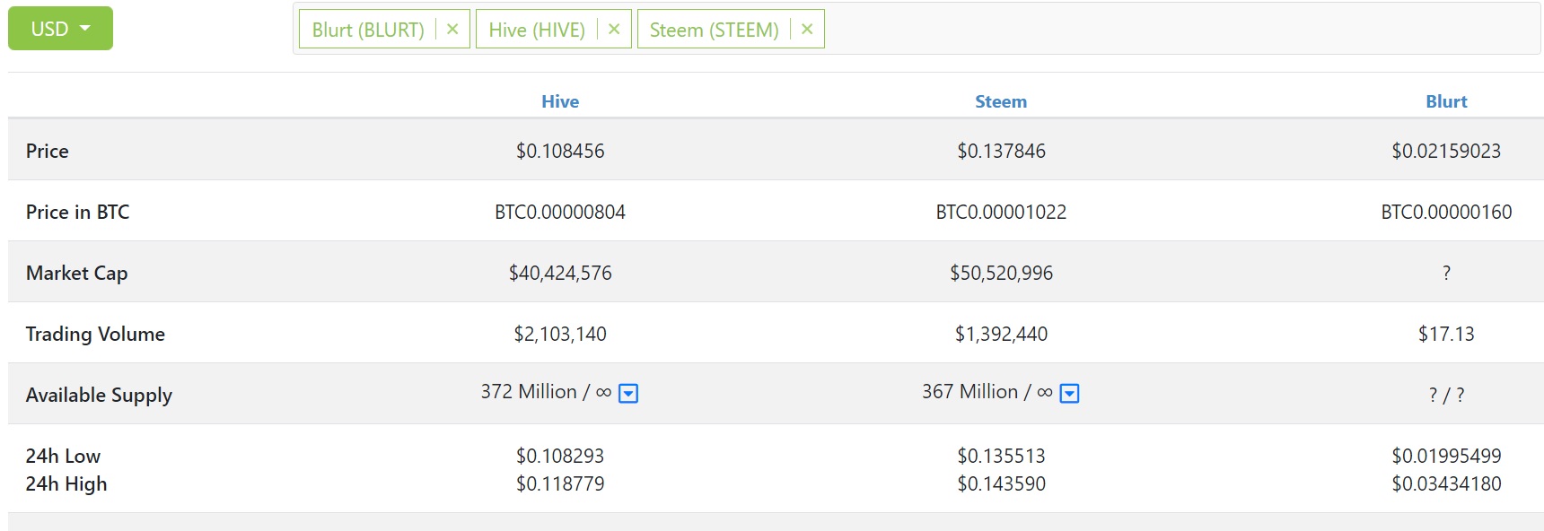Select Hive value BTC0.00000804
This screenshot has height=531, width=1544.
pos(560,212)
